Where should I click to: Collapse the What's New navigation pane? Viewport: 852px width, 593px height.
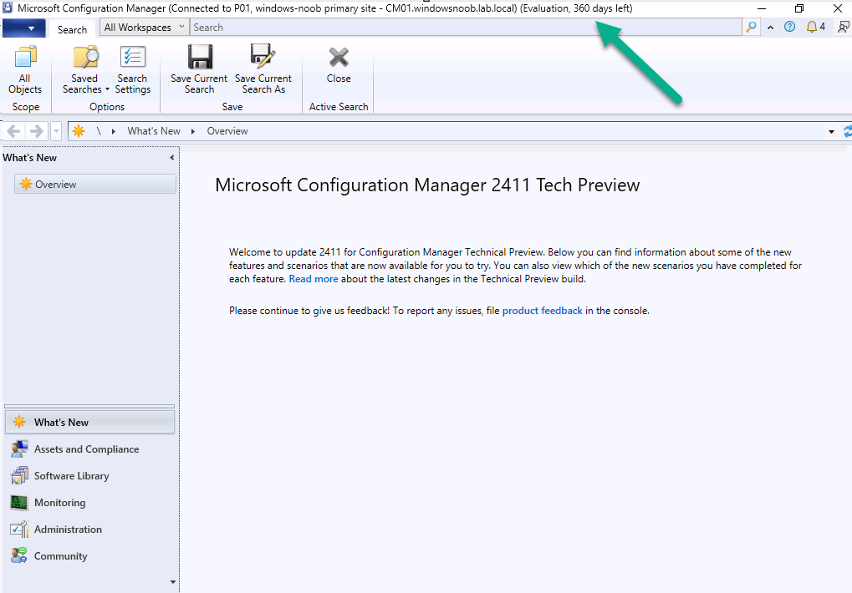(171, 158)
